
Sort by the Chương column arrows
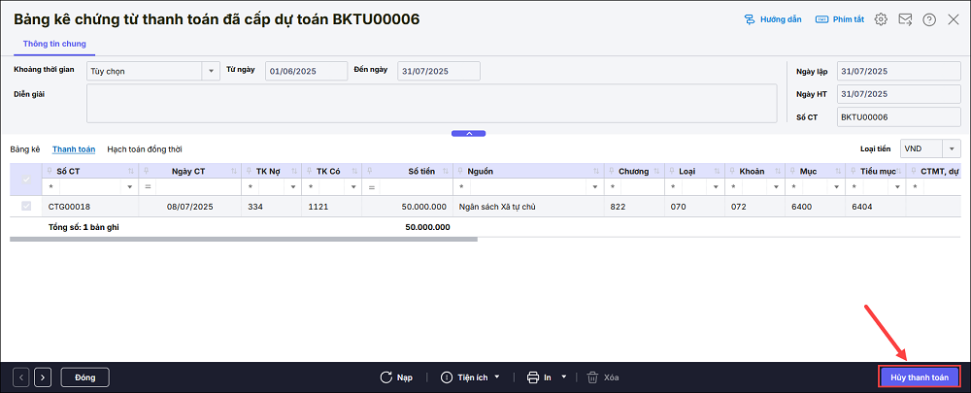656,171
